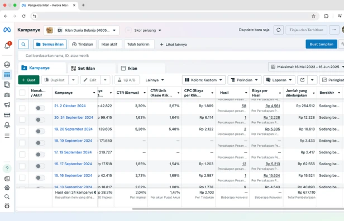
Task: Open the Perincian dropdown
Action: pyautogui.click(x=245, y=80)
